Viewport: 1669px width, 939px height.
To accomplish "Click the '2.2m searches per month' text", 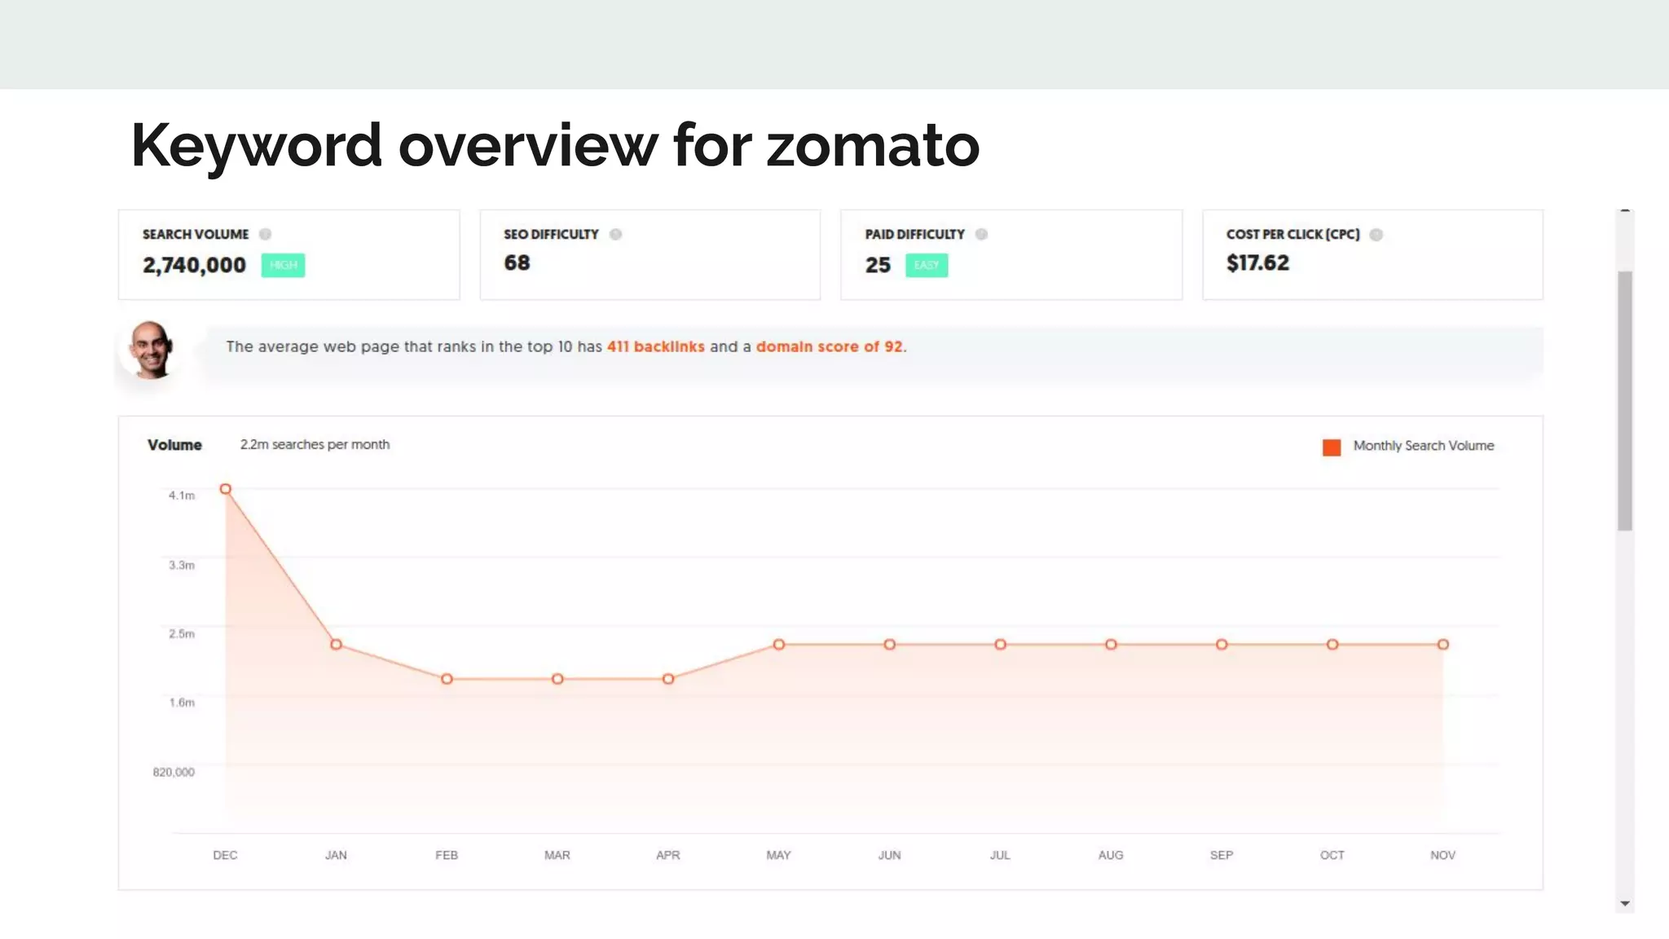I will [315, 444].
